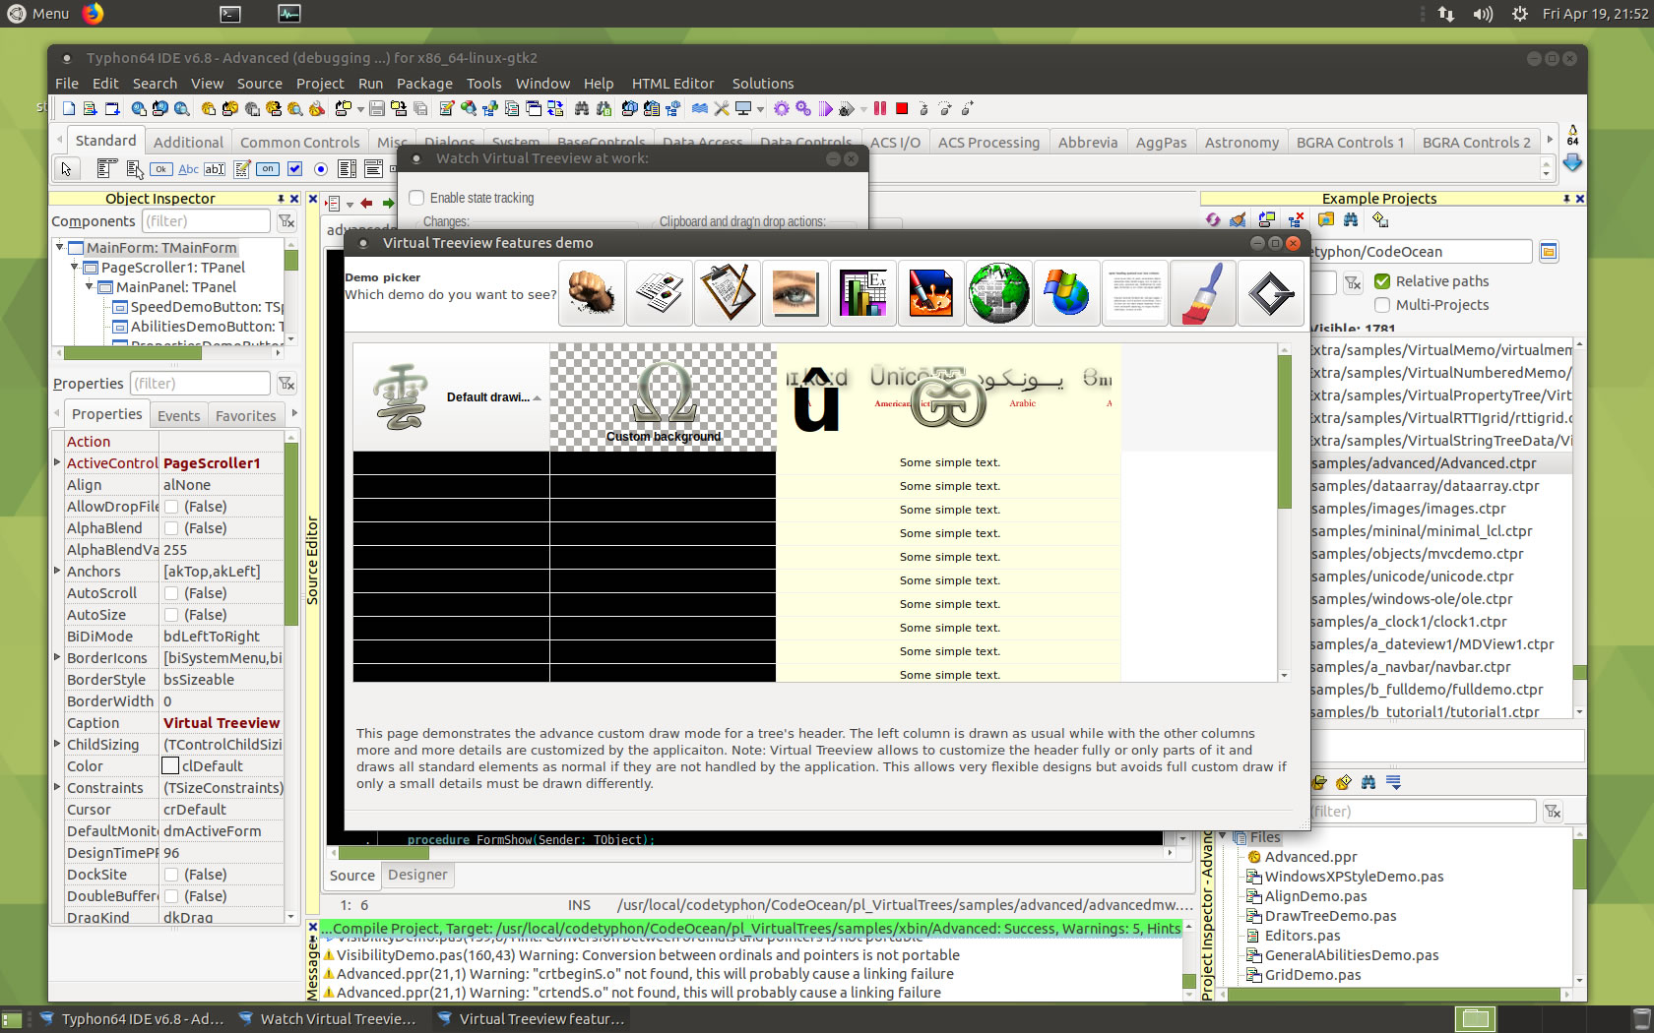
Task: Select the TButton 'Ok' component in palette
Action: pos(161,169)
